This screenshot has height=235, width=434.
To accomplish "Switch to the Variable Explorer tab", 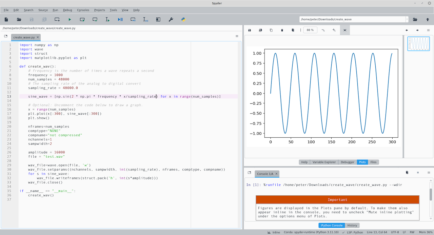I will pyautogui.click(x=324, y=162).
